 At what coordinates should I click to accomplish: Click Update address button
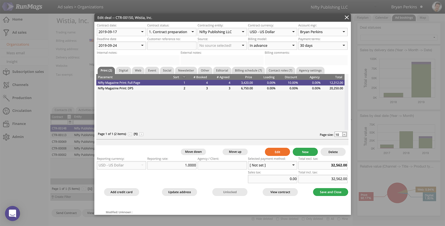click(179, 192)
